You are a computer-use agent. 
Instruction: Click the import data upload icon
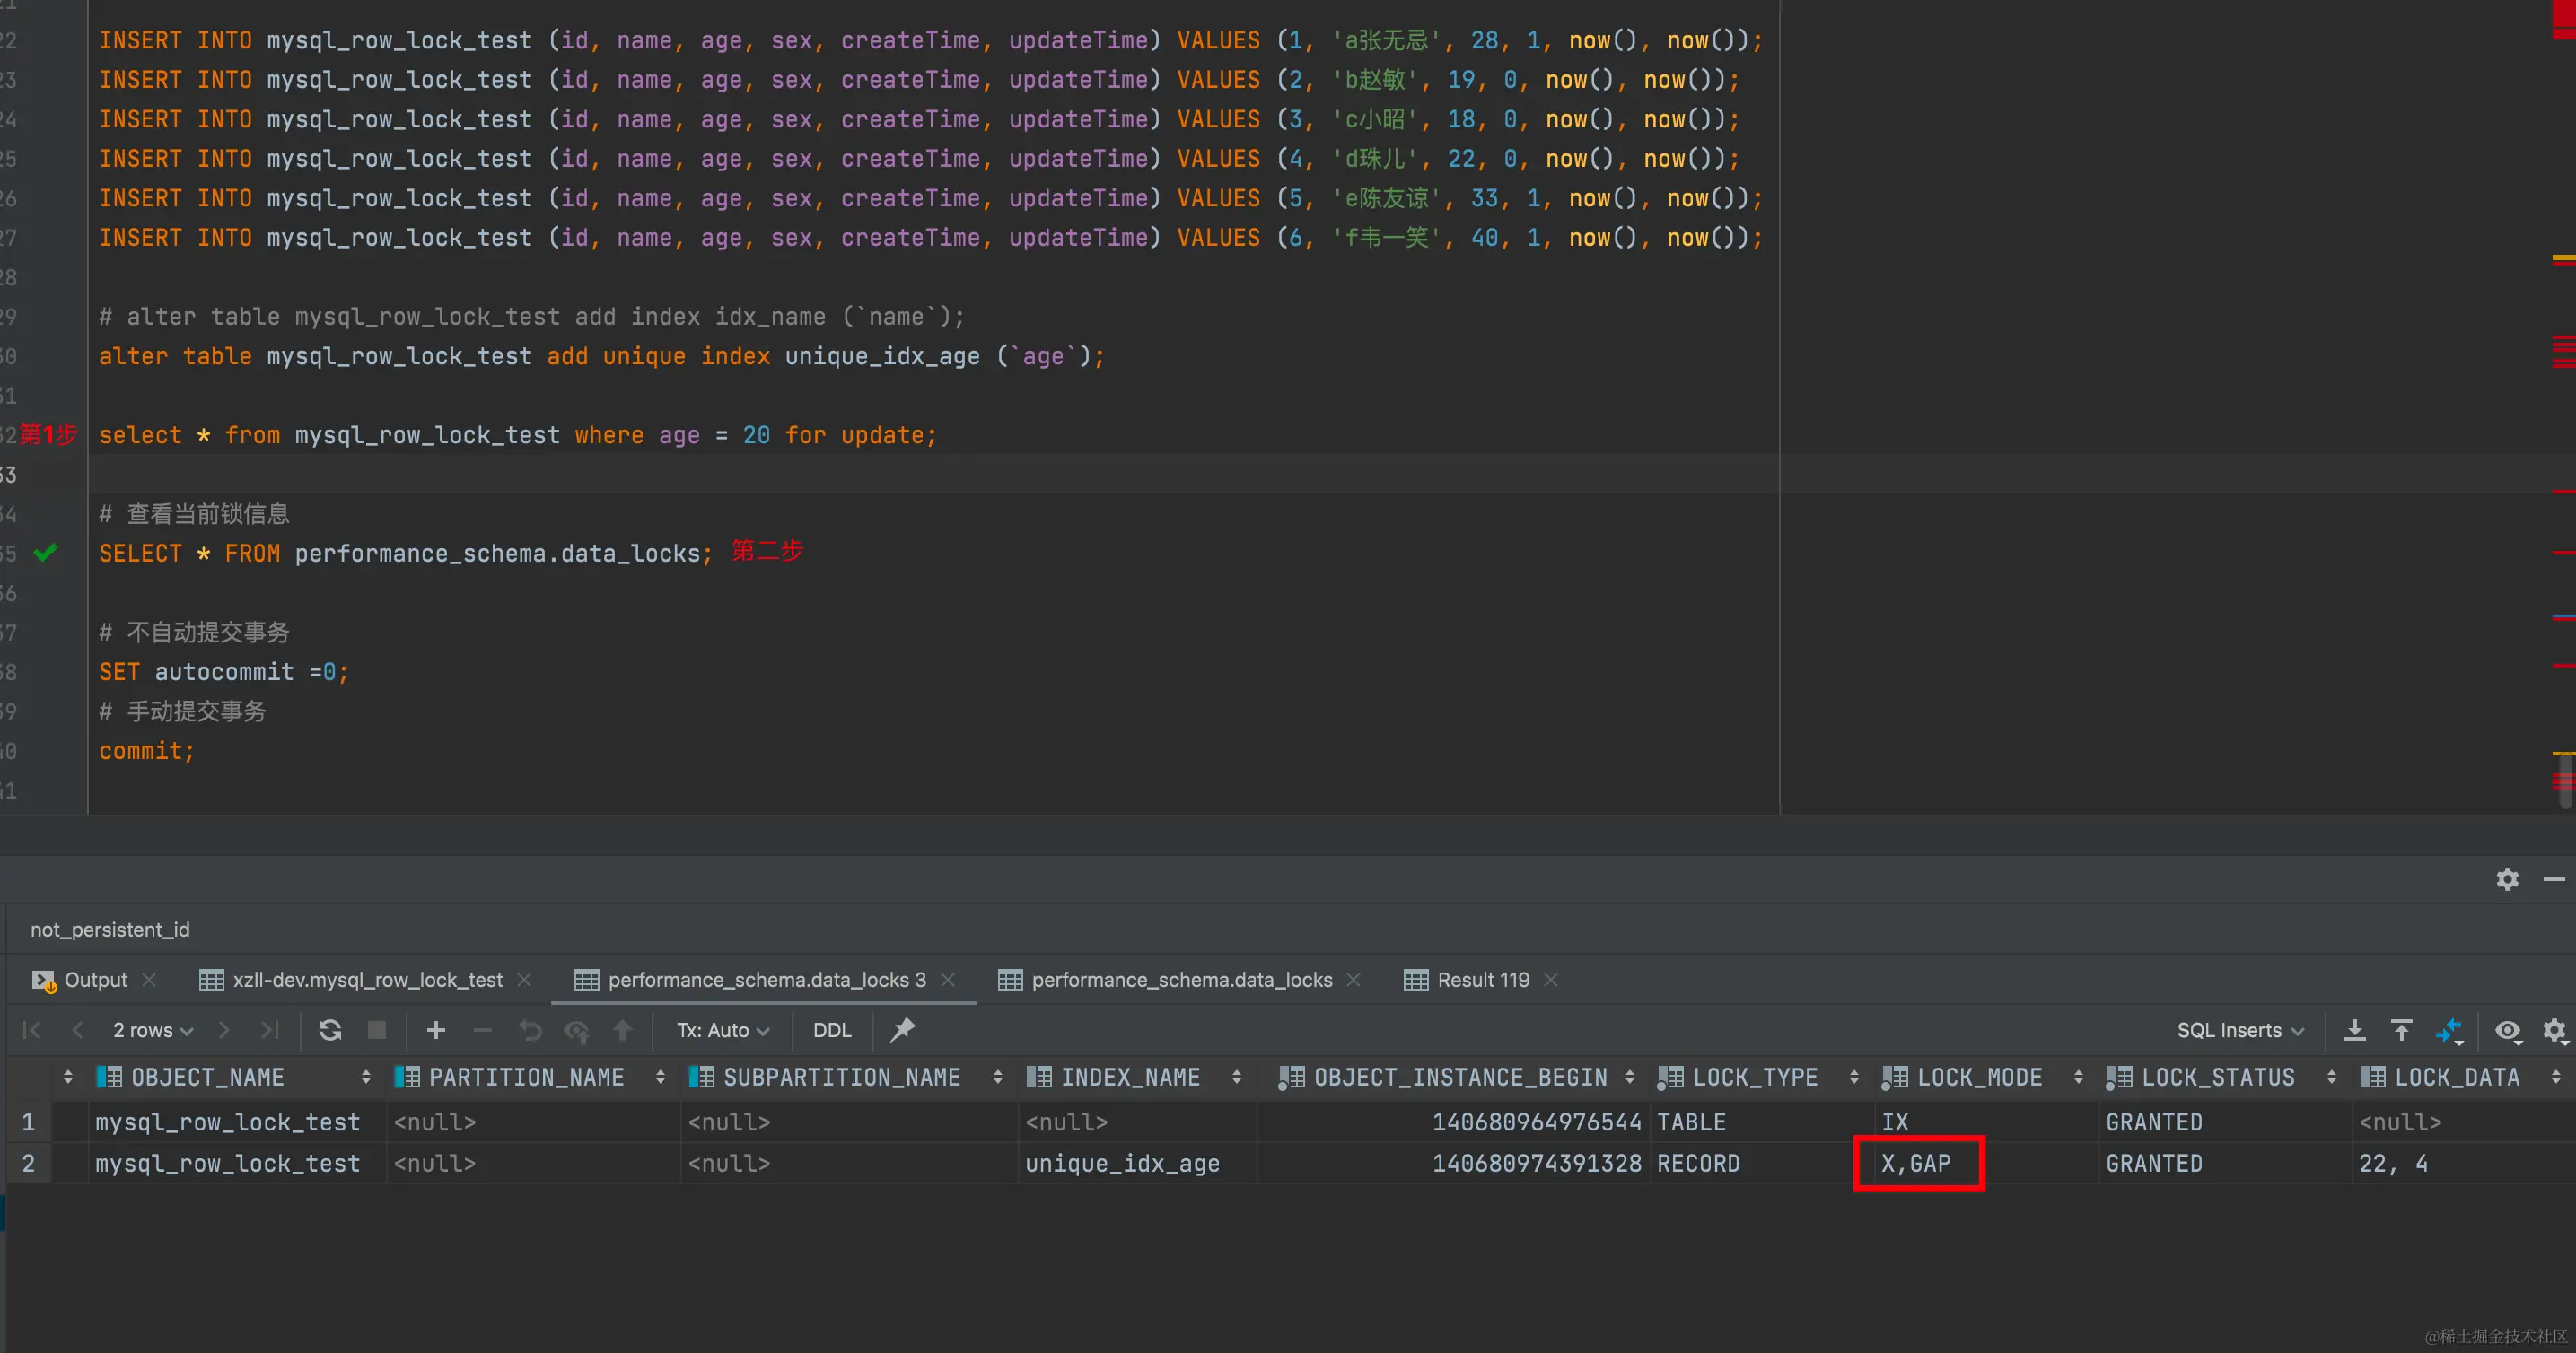coord(2401,1030)
